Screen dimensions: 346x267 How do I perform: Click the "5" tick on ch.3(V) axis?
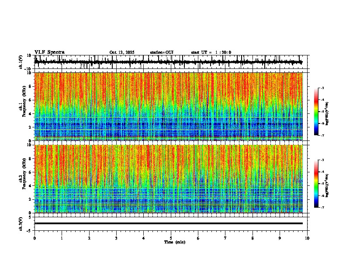click(x=30, y=217)
